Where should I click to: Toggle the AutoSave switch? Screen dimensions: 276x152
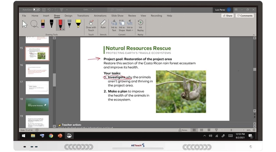(x=36, y=10)
